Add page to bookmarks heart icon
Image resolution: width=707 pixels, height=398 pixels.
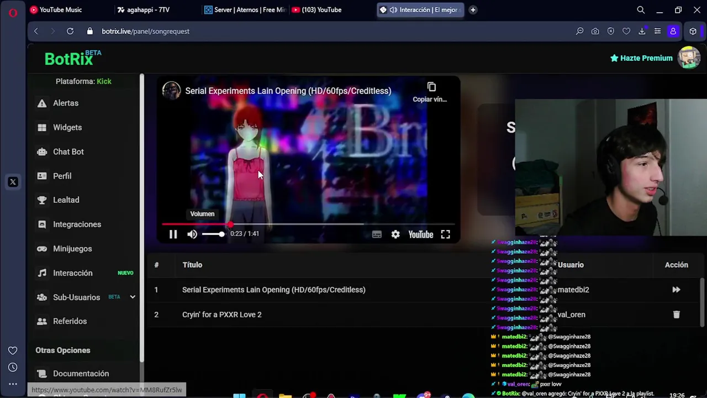pos(626,32)
